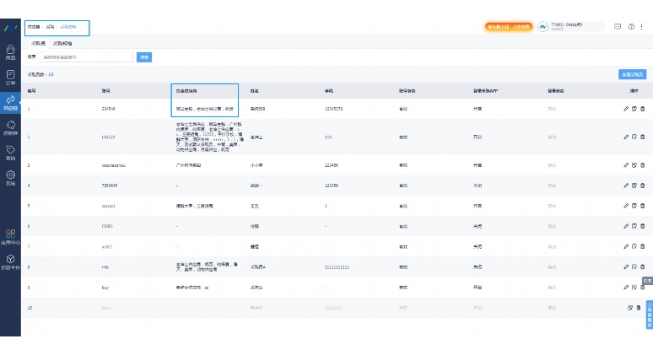
Task: Switch to the second tab under breadcrumb
Action: coord(62,43)
